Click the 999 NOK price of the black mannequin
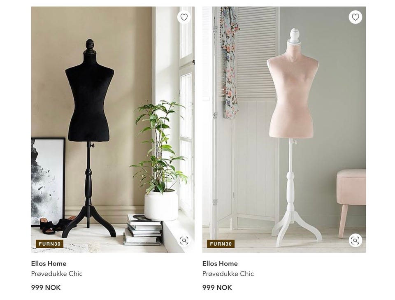The image size is (395, 300). pyautogui.click(x=46, y=287)
